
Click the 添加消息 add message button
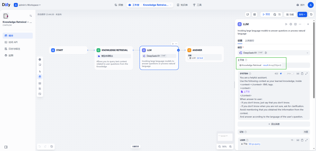tap(273, 124)
